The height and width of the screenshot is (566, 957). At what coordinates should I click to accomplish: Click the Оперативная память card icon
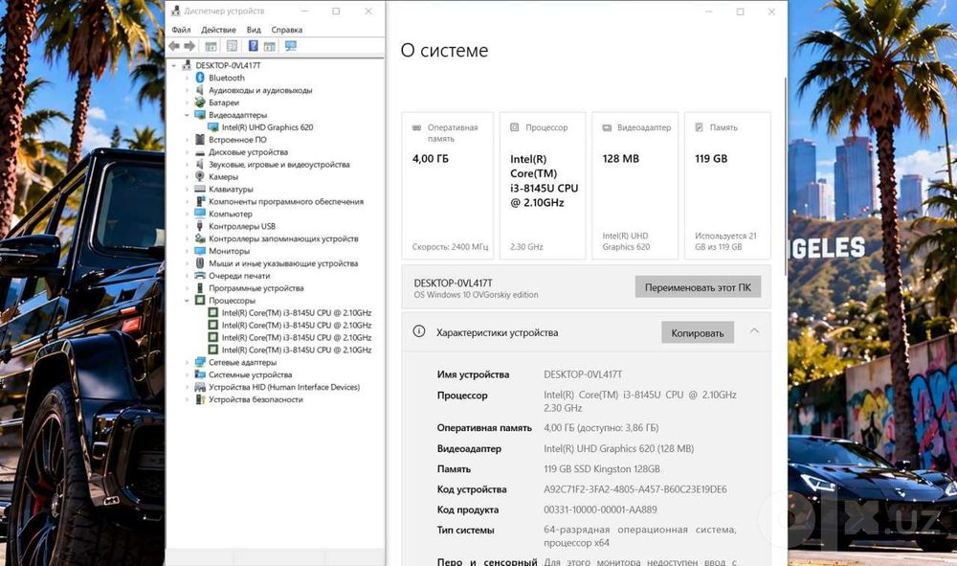click(x=417, y=127)
